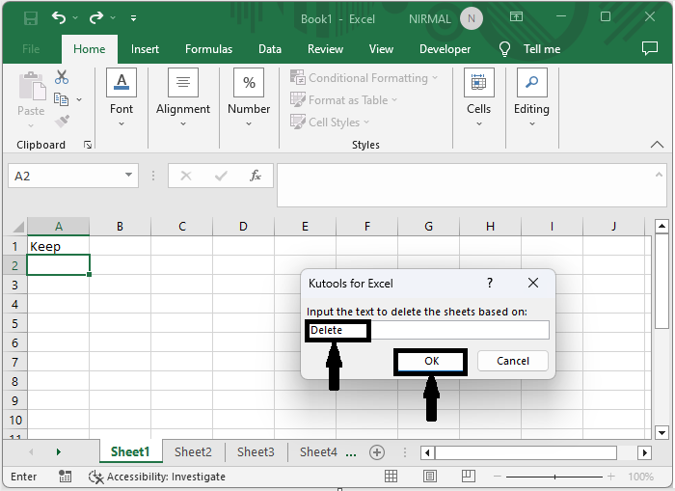
Task: Click OK in Kutools dialog
Action: click(x=430, y=361)
